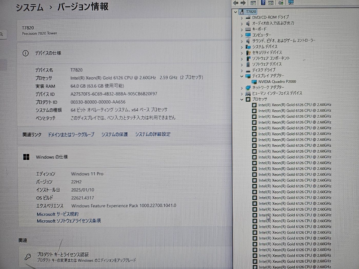
Task: Open the Microsoft ソフトウェアライセンス条項 link
Action: pyautogui.click(x=69, y=221)
